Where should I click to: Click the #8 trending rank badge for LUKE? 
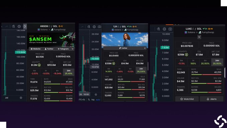210,29
